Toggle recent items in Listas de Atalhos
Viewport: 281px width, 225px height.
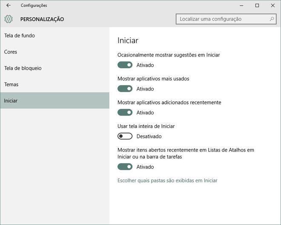click(125, 167)
